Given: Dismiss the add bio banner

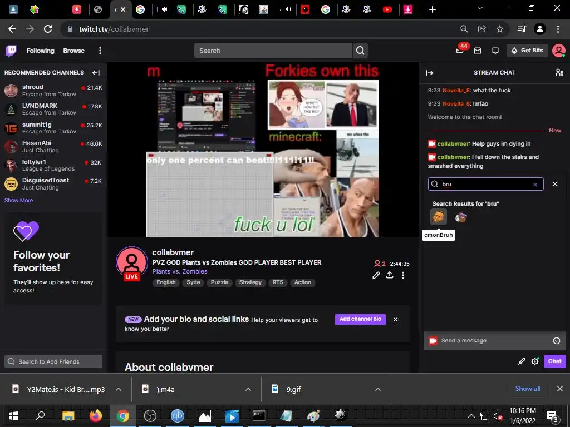Looking at the screenshot, I should (x=396, y=320).
